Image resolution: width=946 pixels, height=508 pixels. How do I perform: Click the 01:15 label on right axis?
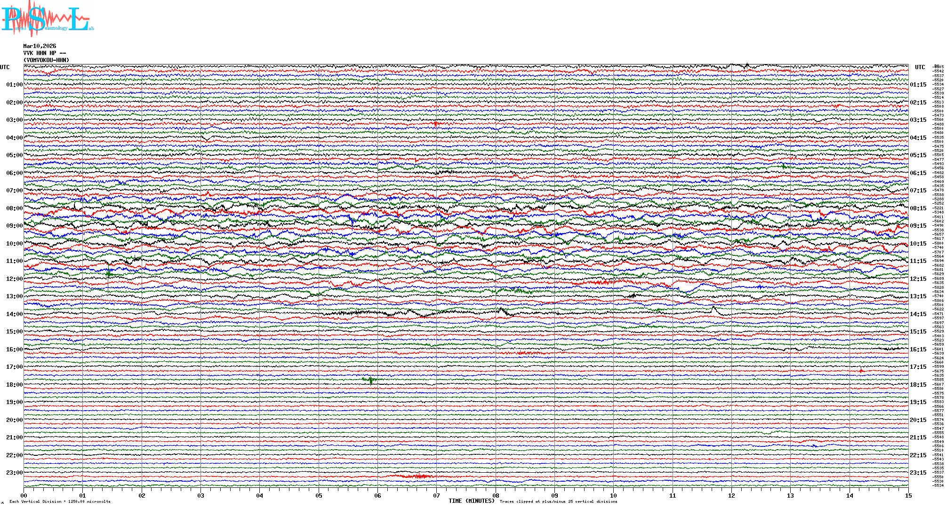[x=918, y=85]
